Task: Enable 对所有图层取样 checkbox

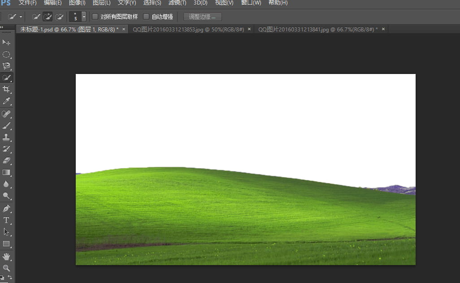Action: (x=95, y=17)
